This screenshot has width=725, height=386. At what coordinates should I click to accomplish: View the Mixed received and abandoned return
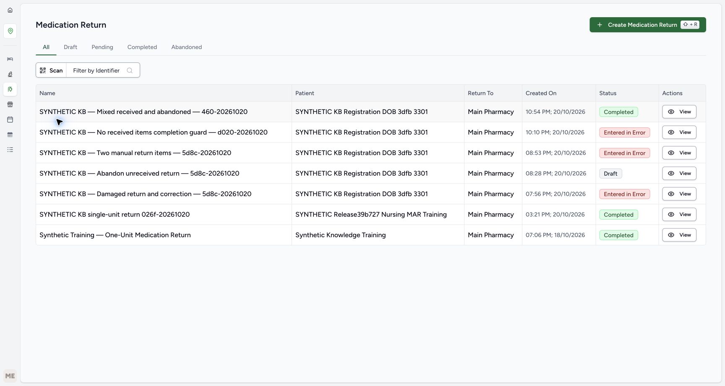[x=679, y=112]
